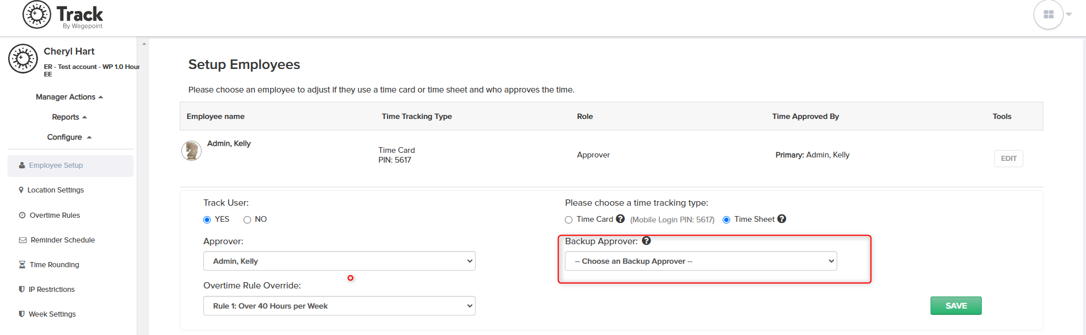Click the Cheryl Hart account name

[x=69, y=52]
